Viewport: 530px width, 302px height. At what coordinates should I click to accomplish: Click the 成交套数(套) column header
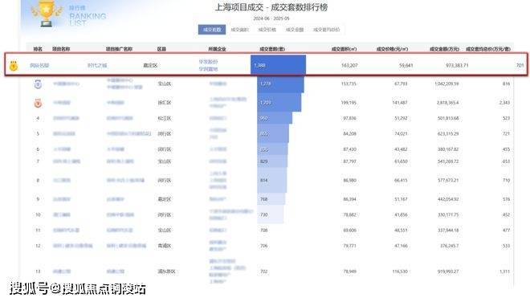pyautogui.click(x=272, y=49)
